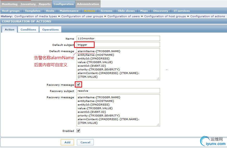
Task: Open history link Configuration of media types
Action: pyautogui.click(x=35, y=16)
